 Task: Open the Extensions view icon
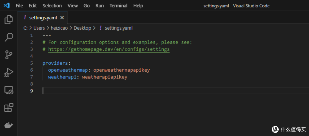click(9, 108)
